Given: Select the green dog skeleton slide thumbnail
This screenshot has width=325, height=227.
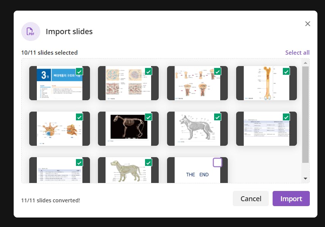Looking at the screenshot, I should [x=128, y=171].
